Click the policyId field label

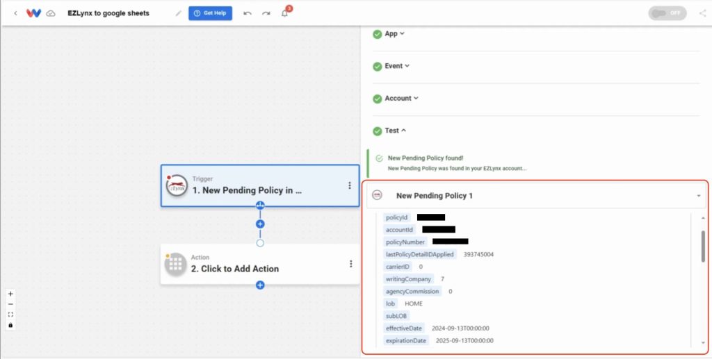pyautogui.click(x=397, y=217)
